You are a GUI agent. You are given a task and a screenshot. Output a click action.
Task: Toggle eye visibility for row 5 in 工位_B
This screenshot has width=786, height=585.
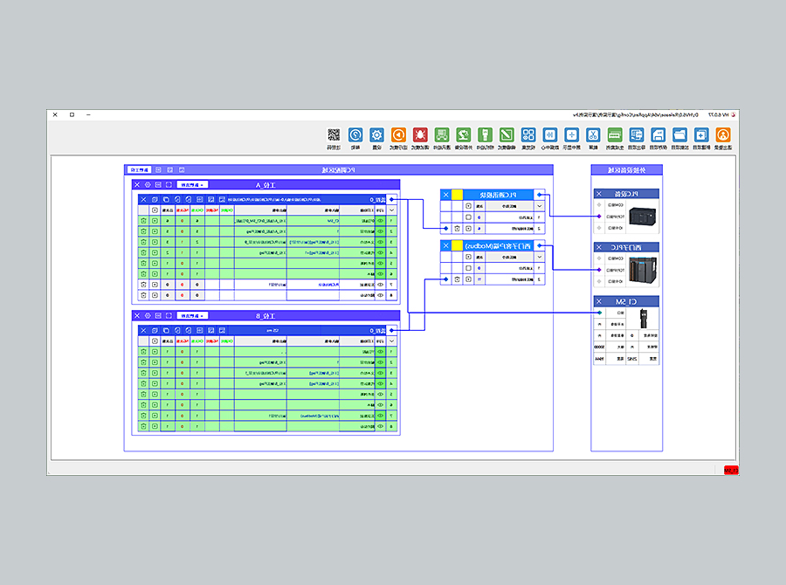381,394
